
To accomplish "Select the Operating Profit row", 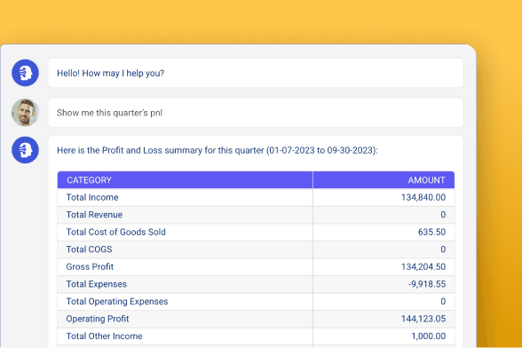I will coord(256,319).
